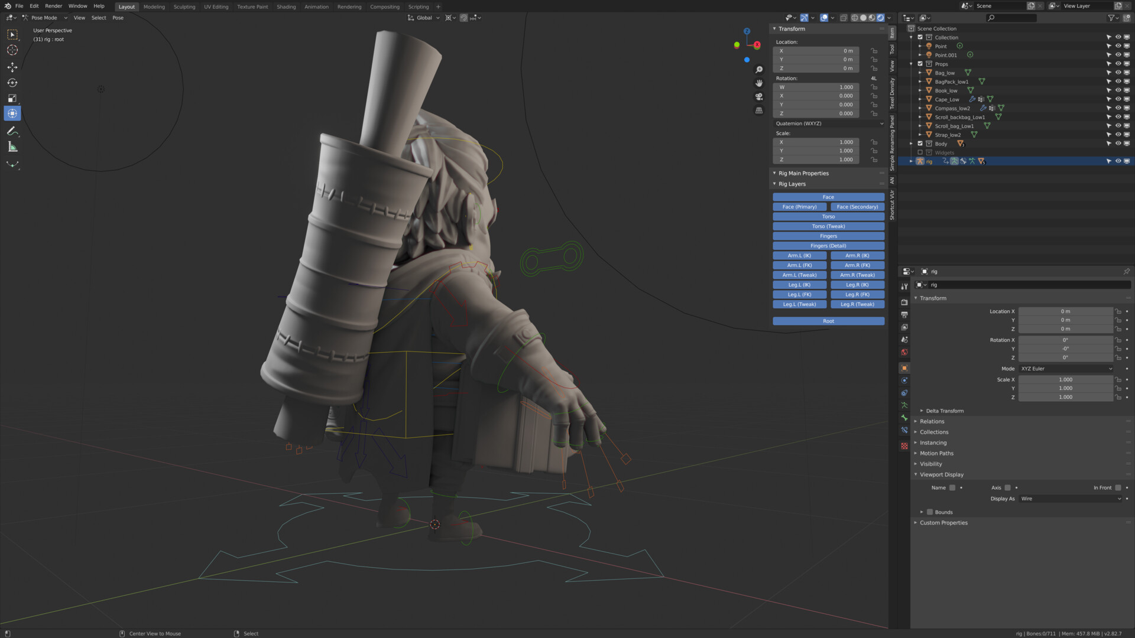The height and width of the screenshot is (638, 1135).
Task: Select the Measure tool in the left toolbar
Action: point(12,147)
